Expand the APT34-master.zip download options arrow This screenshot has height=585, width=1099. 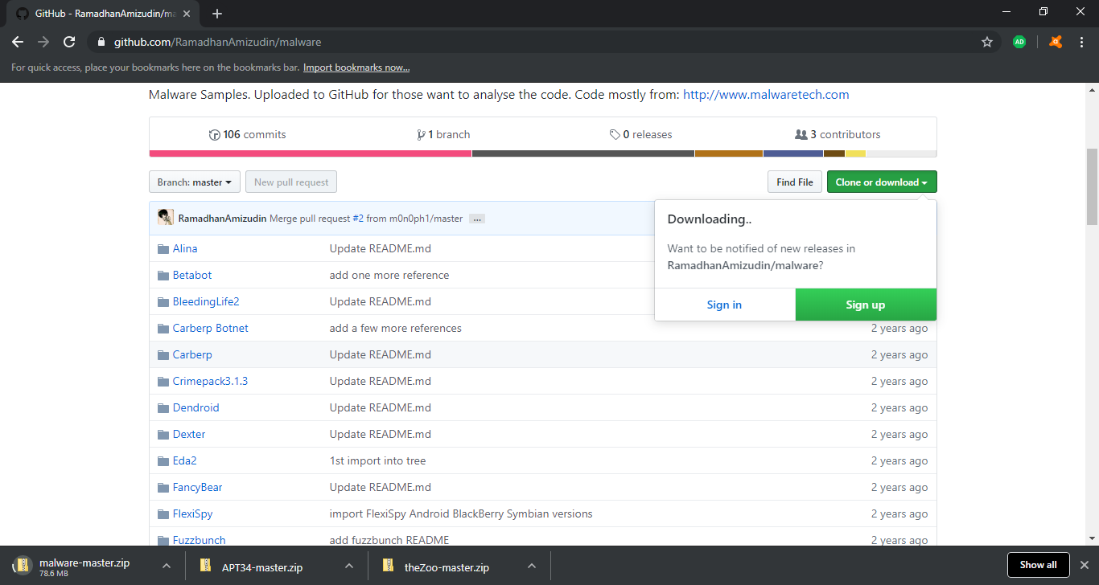coord(349,566)
